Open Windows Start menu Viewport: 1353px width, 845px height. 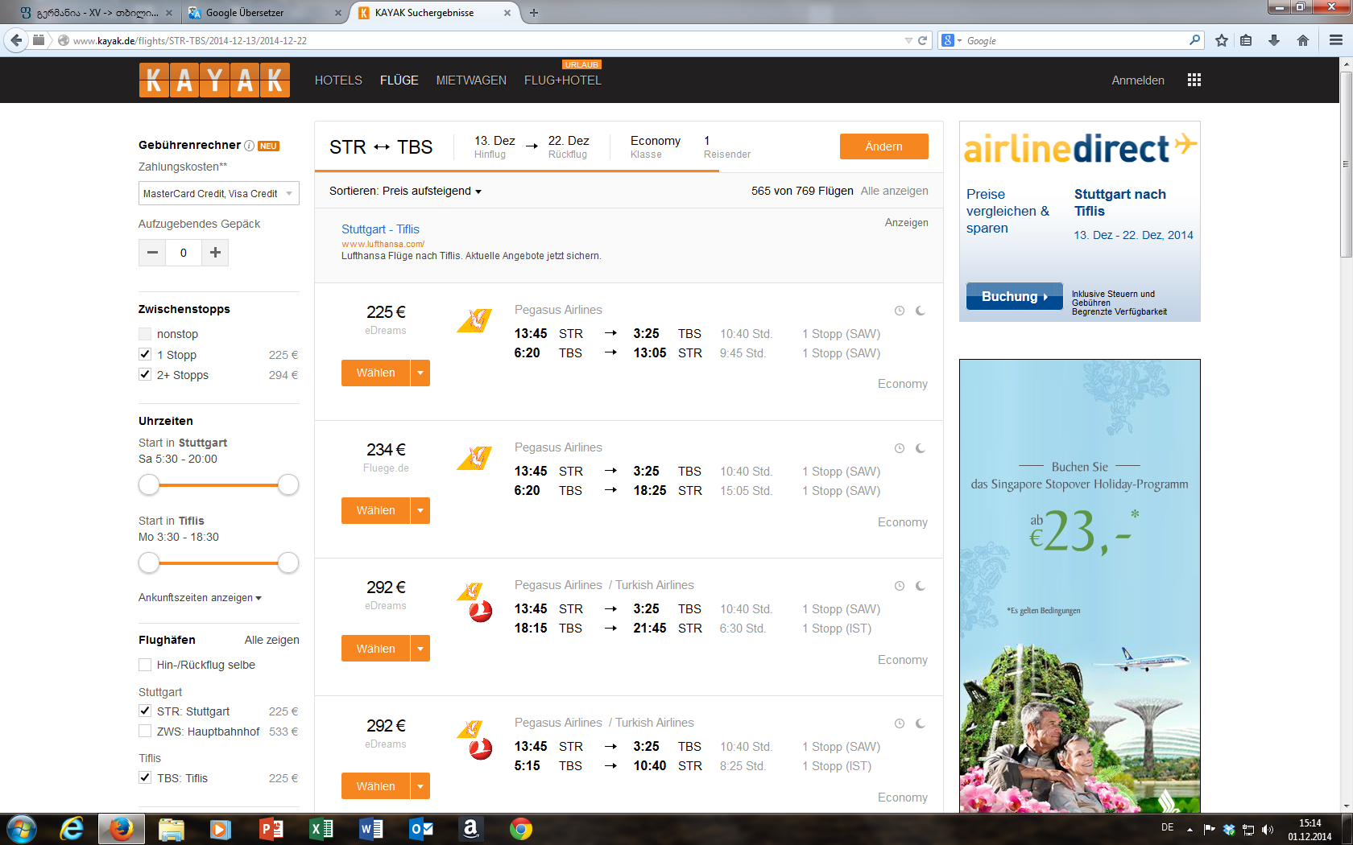[x=22, y=829]
